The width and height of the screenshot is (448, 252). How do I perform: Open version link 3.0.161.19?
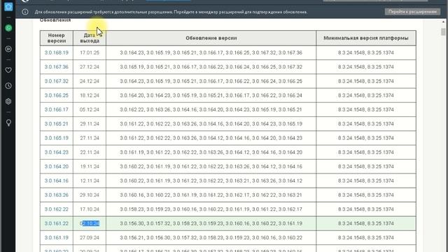[56, 238]
